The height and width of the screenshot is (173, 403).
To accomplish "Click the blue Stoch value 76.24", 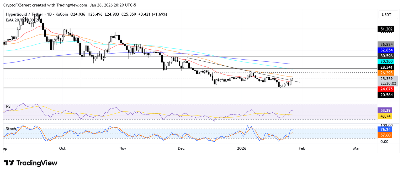I will (386, 129).
